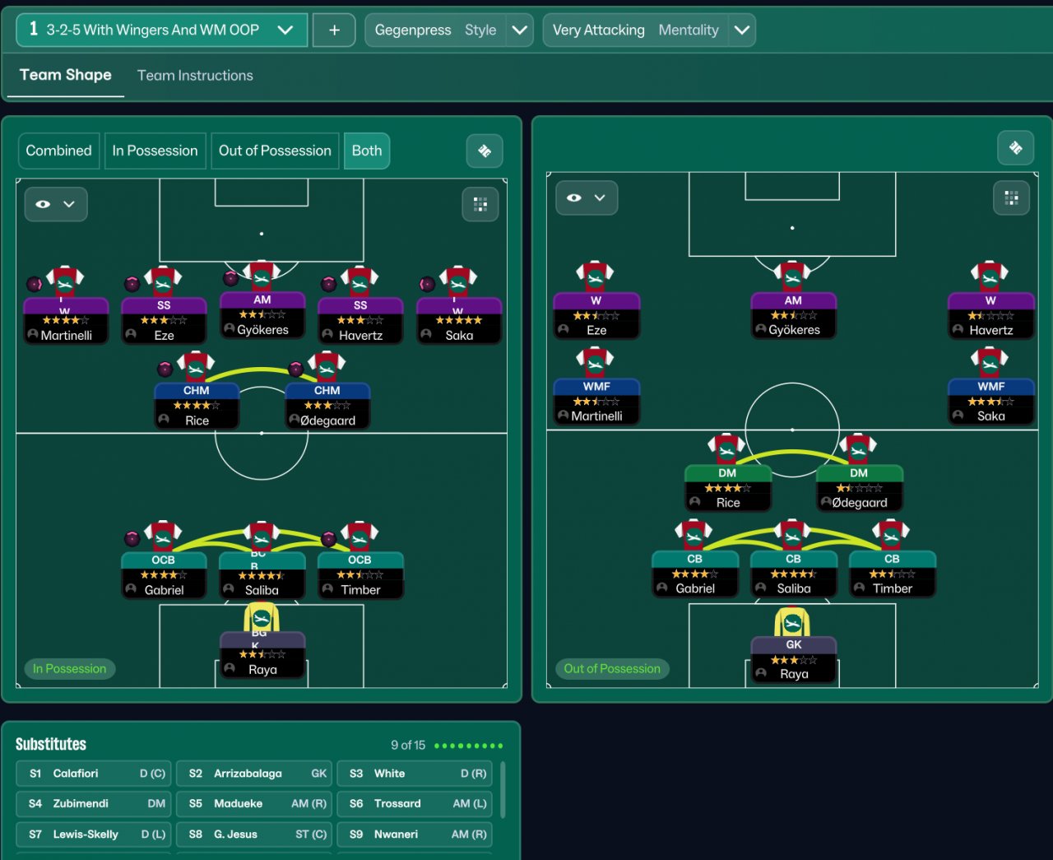The image size is (1053, 860).
Task: Select substitute S1 Calafiori
Action: click(93, 774)
